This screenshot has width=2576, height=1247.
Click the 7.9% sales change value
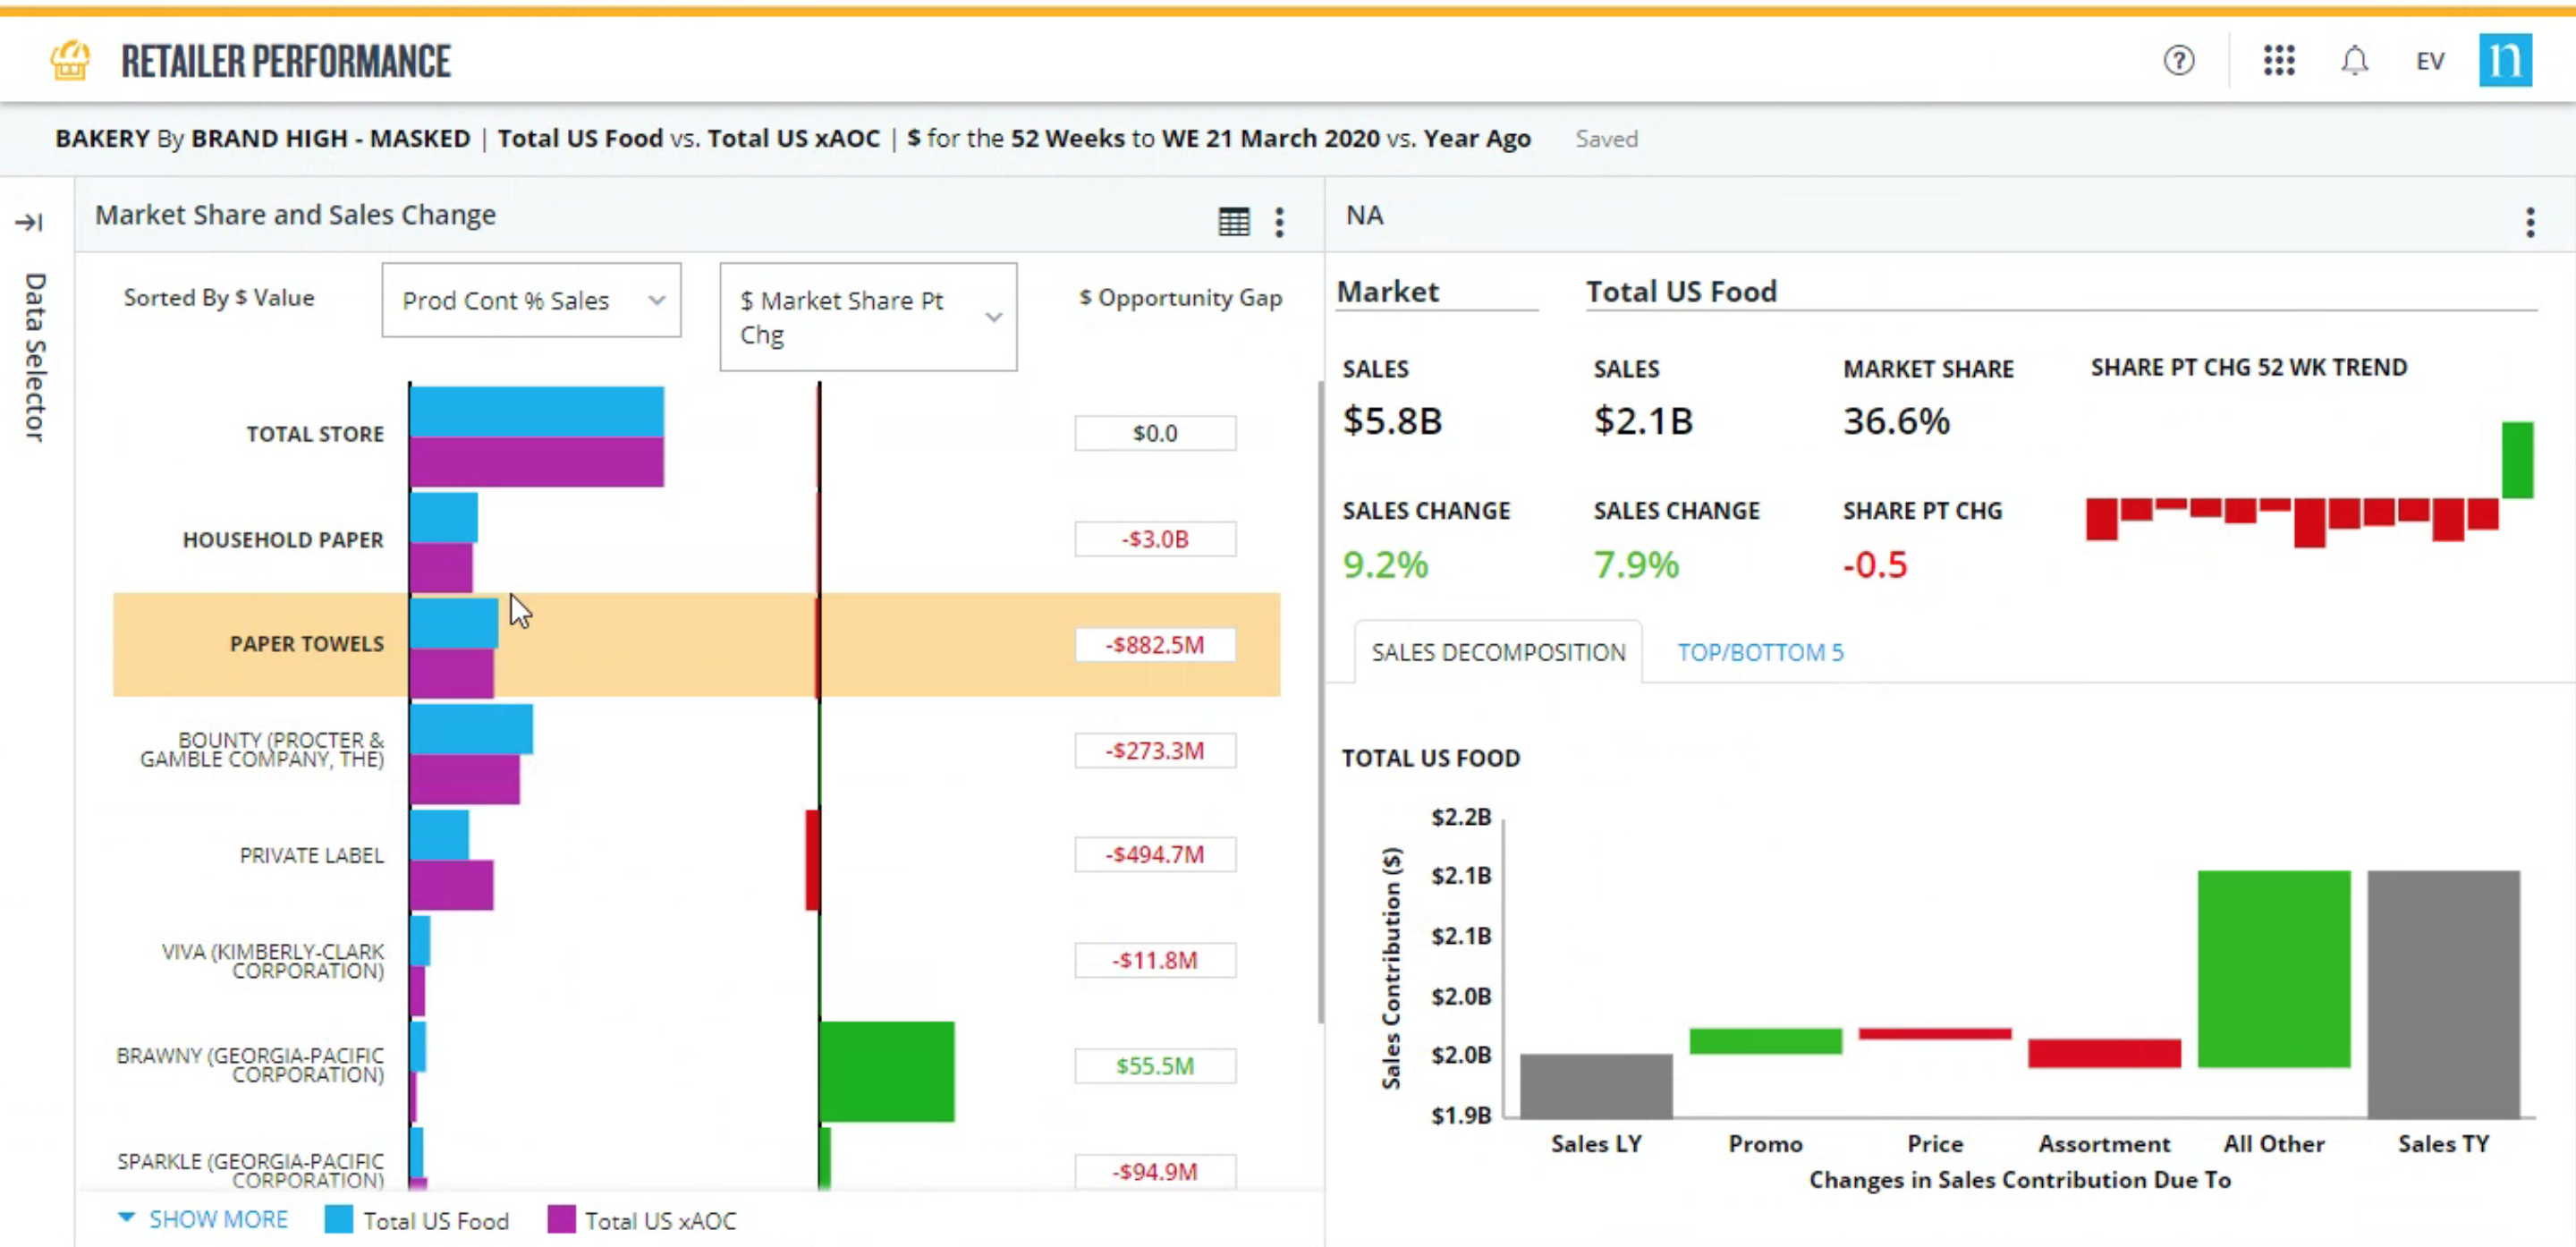click(1636, 565)
